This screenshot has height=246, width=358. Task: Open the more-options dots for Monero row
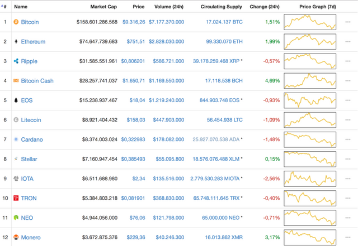[x=348, y=237]
